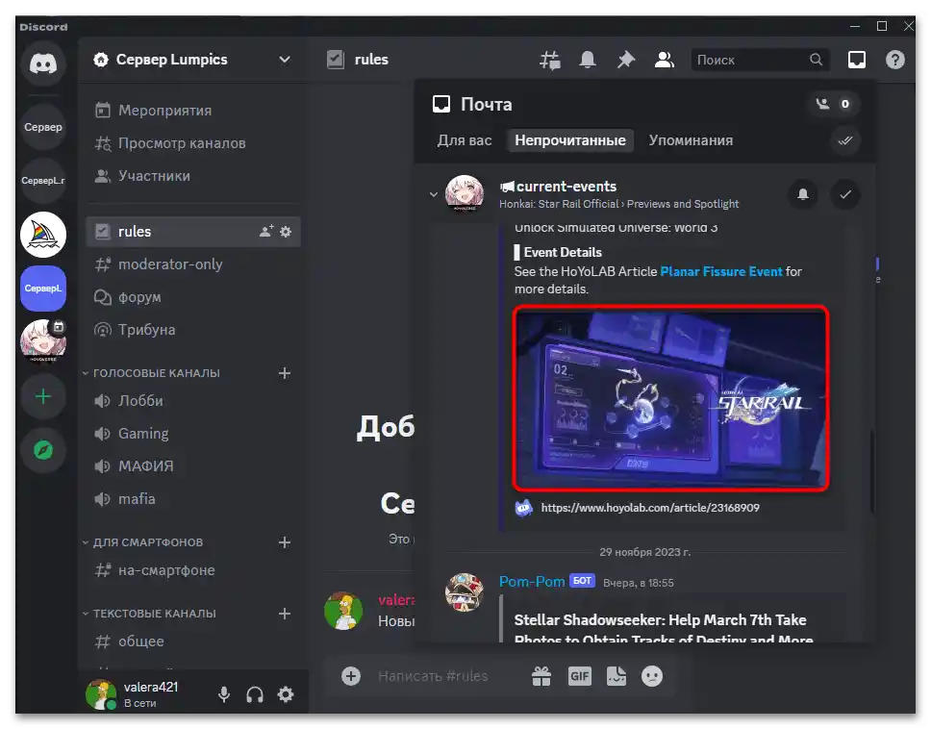
Task: Open Planar Fissure Event link
Action: 720,272
